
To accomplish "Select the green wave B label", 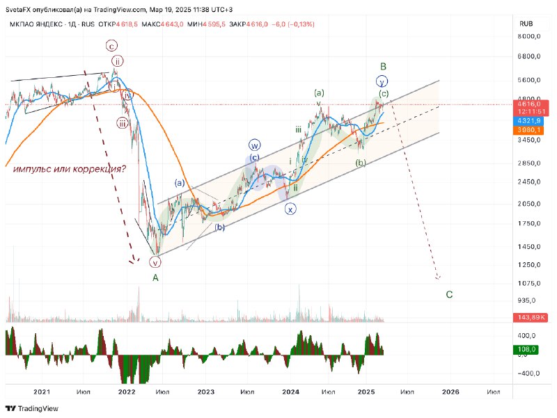I will tap(384, 66).
